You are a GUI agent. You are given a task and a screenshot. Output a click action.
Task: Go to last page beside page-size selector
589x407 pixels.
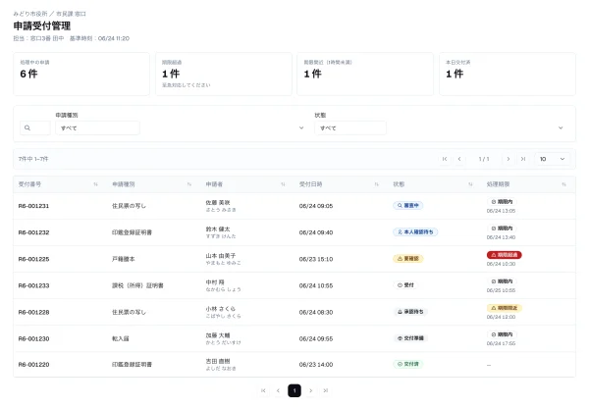pos(523,159)
